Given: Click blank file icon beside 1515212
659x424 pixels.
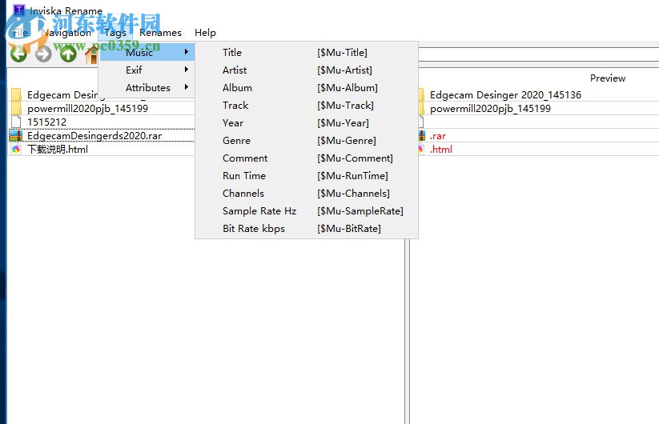Looking at the screenshot, I should click(x=16, y=122).
